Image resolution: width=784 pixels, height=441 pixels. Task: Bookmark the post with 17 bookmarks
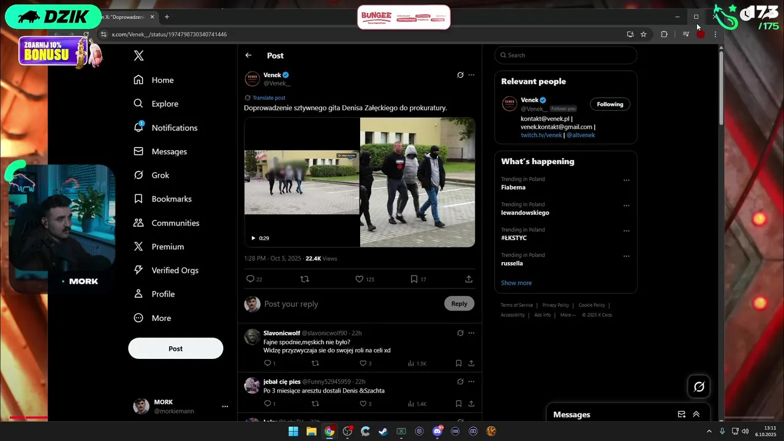click(x=414, y=279)
